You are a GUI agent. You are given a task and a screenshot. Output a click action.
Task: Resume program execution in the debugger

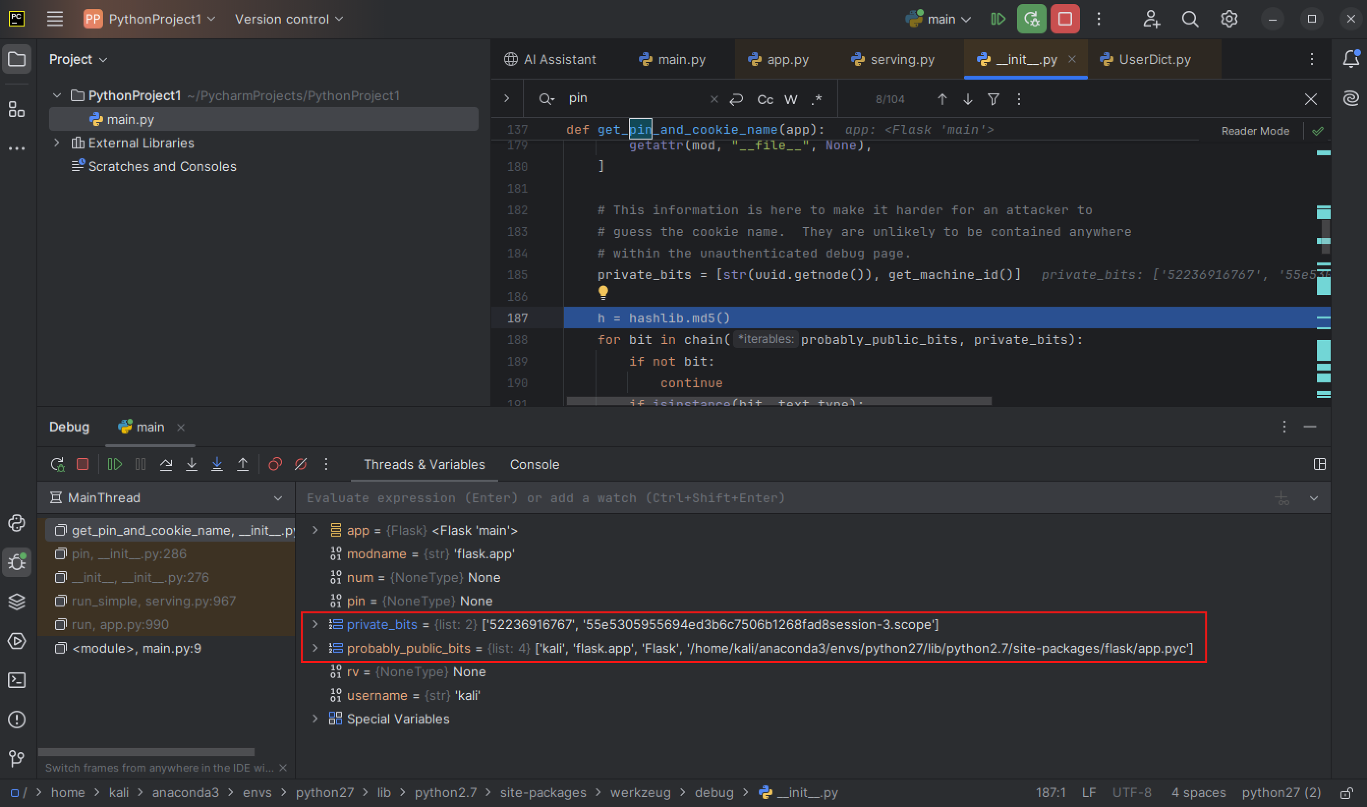coord(114,464)
